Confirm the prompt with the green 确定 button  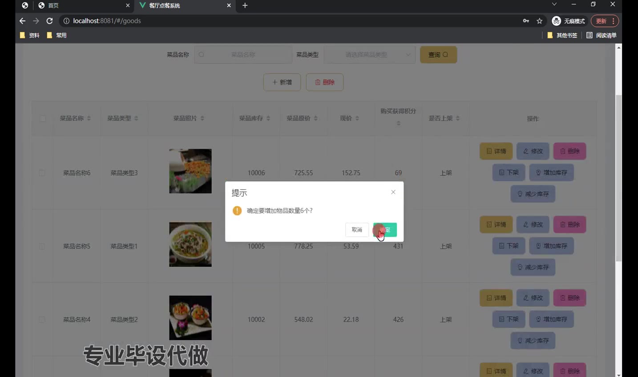(x=385, y=230)
